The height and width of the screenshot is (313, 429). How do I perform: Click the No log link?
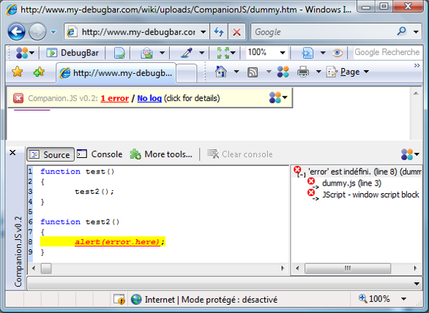[x=149, y=98]
